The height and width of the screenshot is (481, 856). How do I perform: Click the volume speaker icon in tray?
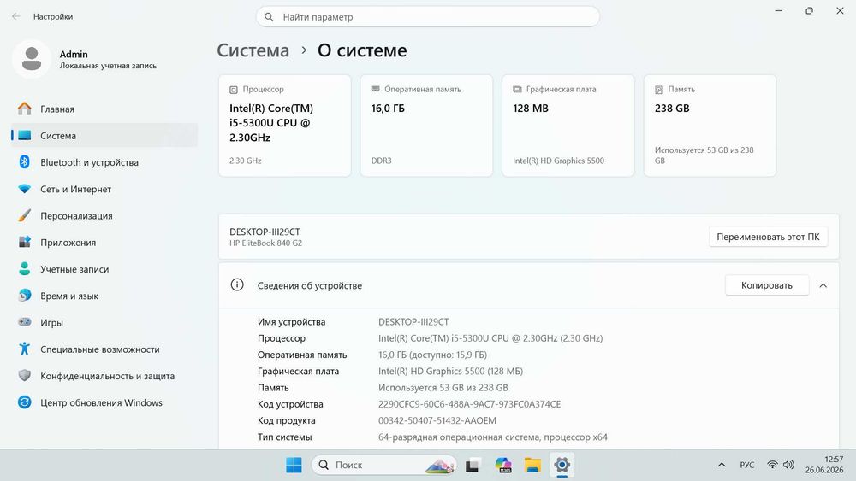[788, 465]
